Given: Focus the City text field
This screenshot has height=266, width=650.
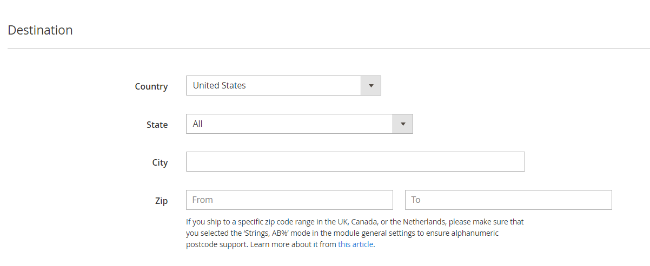Looking at the screenshot, I should coord(355,162).
